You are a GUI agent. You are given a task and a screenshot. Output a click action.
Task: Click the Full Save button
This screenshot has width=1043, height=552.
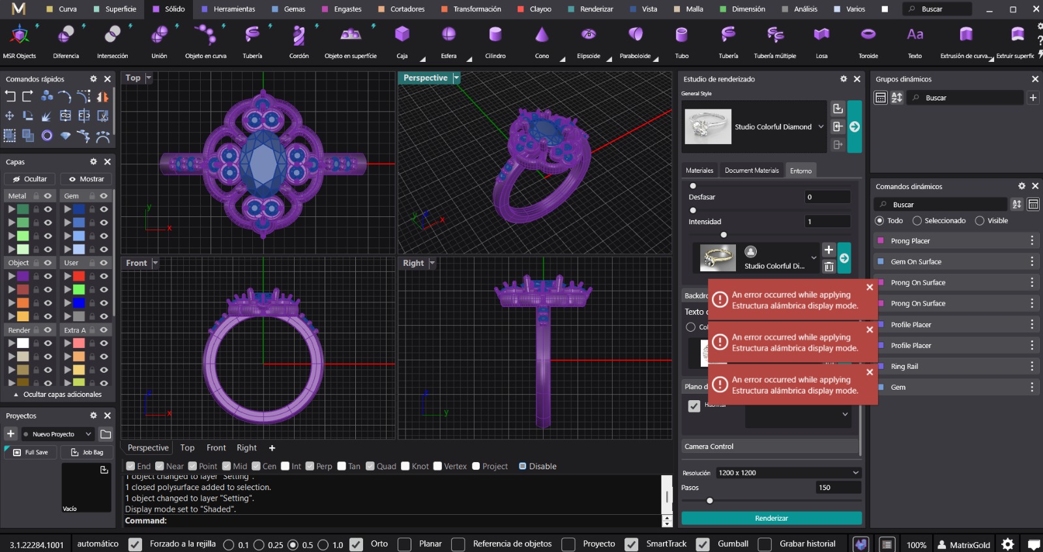[x=31, y=452]
